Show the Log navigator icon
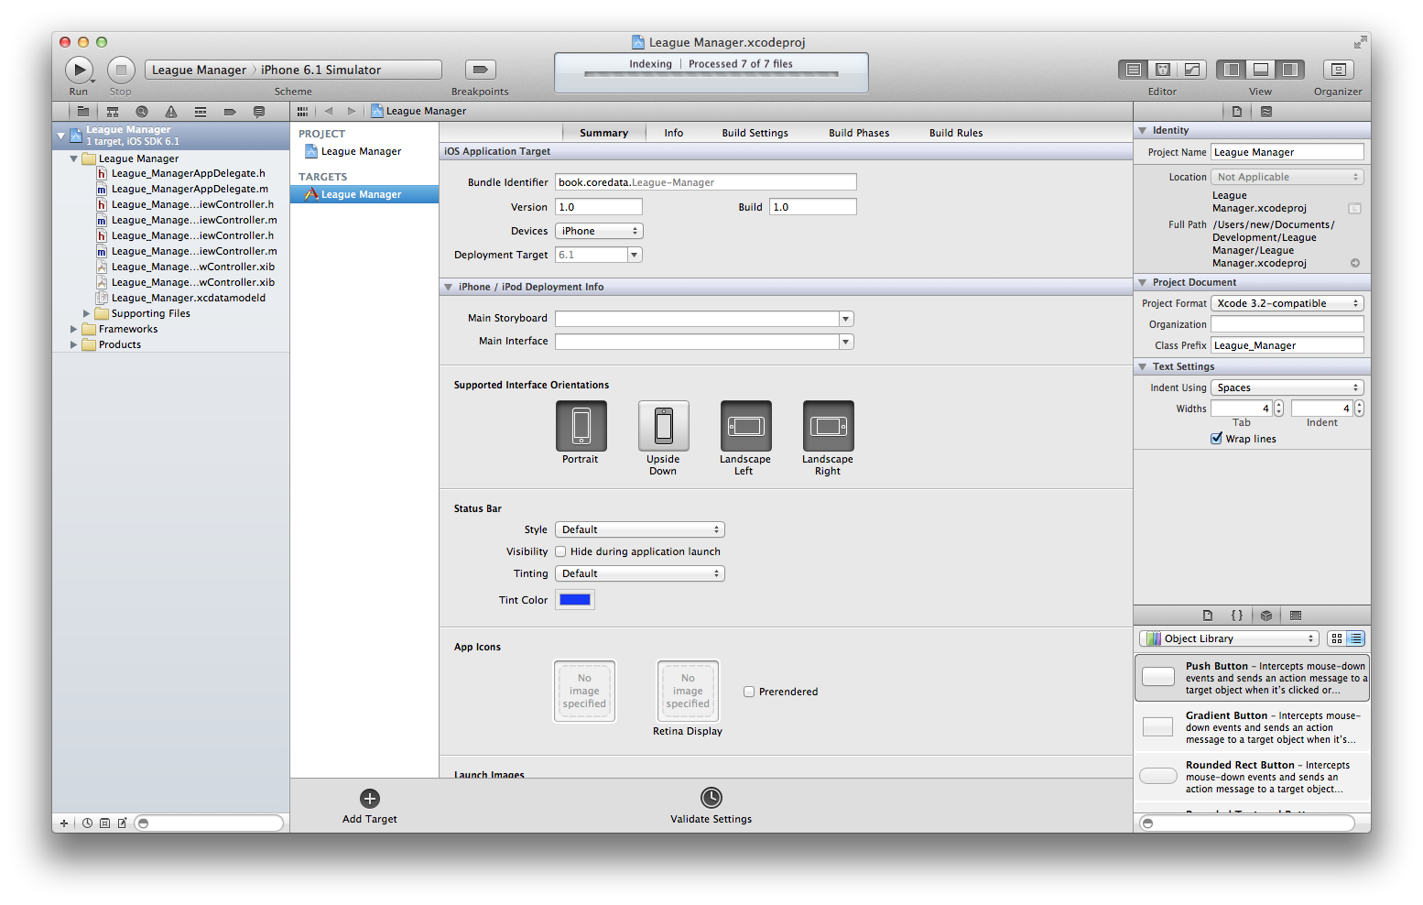Image resolution: width=1423 pixels, height=905 pixels. tap(259, 112)
